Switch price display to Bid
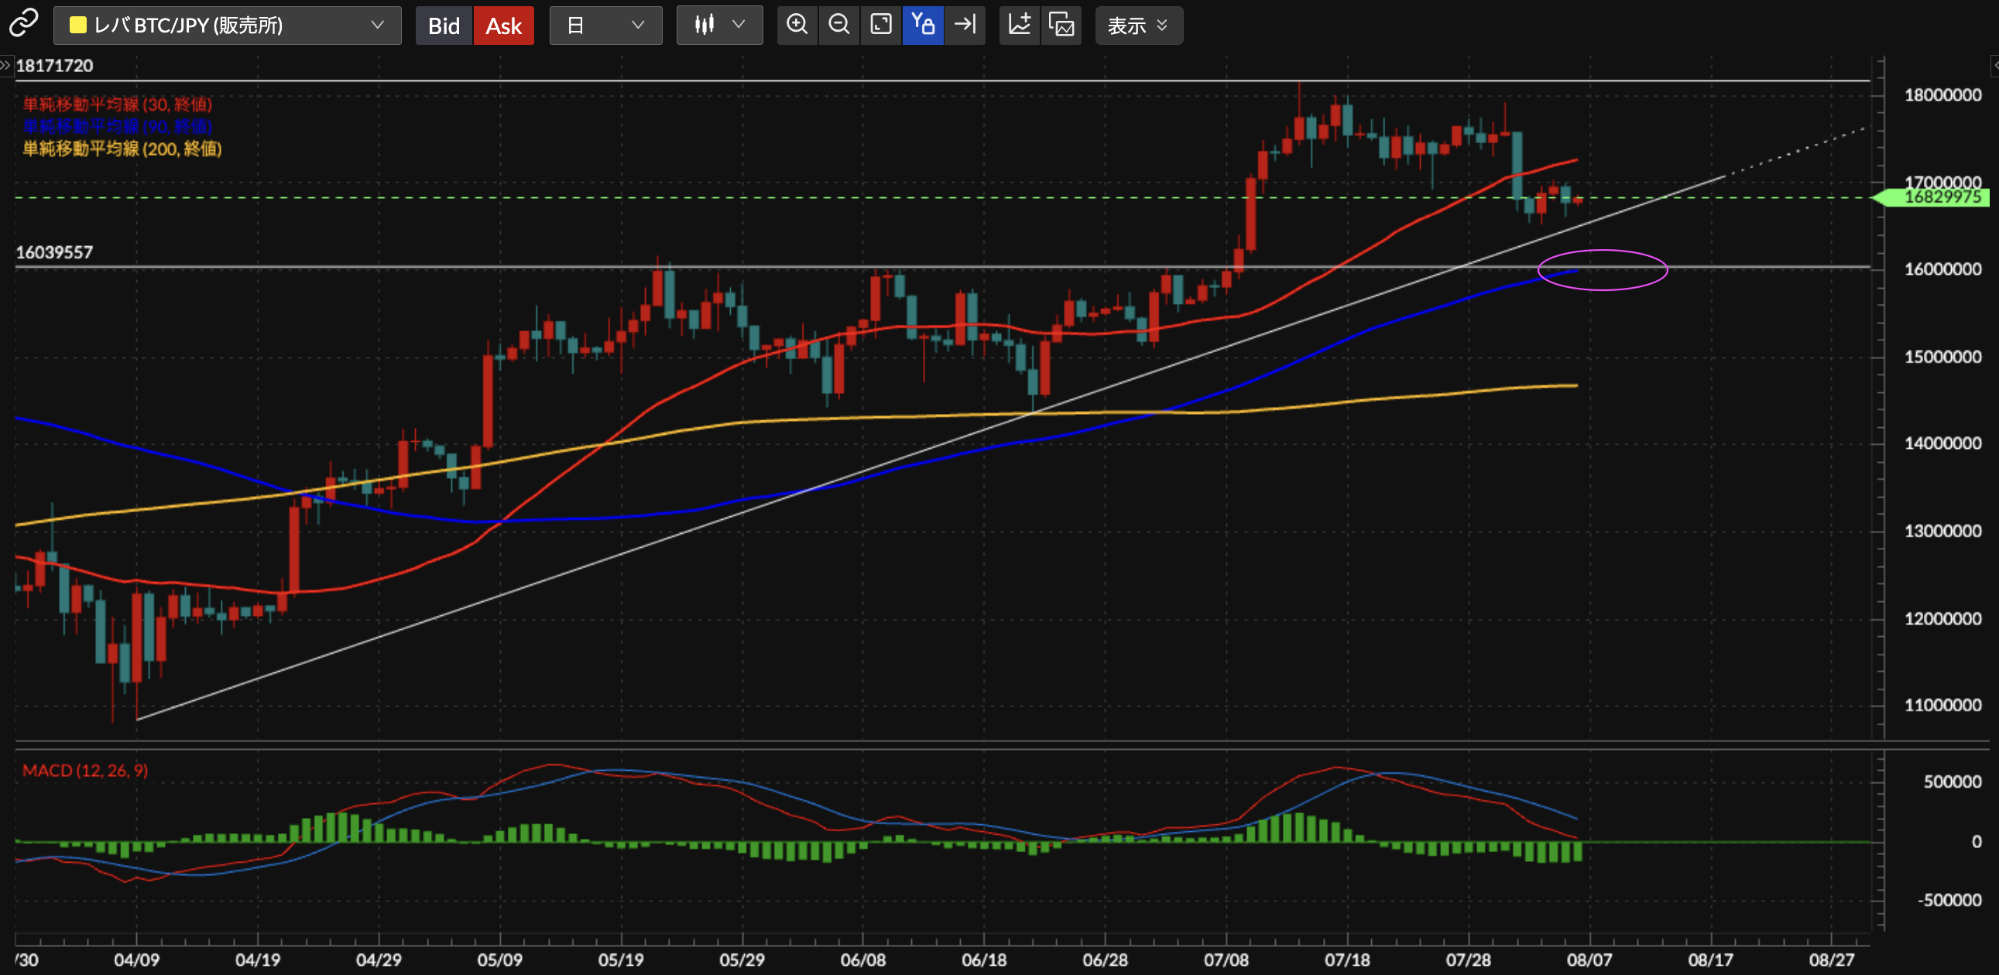 tap(444, 26)
